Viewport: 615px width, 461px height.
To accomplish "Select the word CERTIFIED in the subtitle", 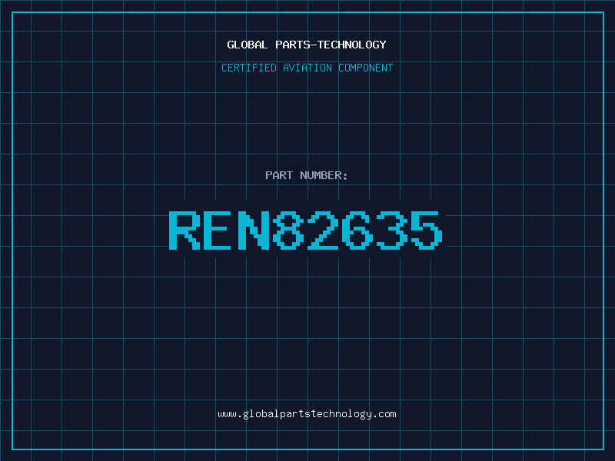I will click(249, 68).
